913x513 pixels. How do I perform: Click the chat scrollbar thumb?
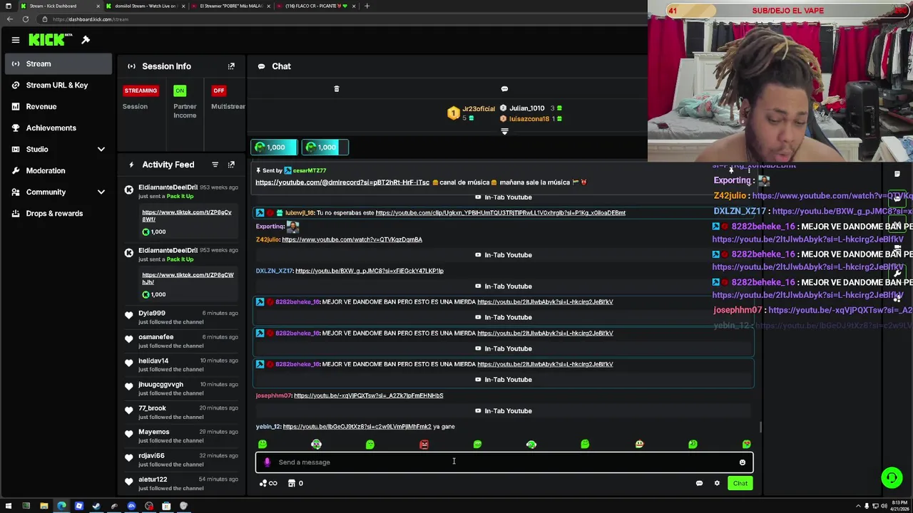click(760, 427)
